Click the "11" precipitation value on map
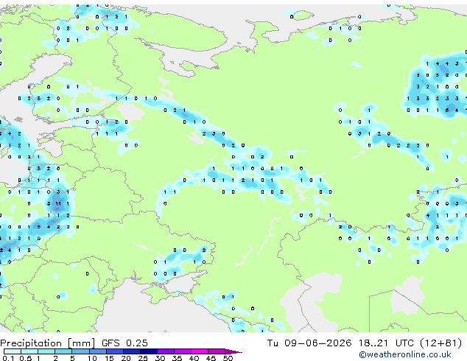The image size is (467, 361). coord(58,204)
